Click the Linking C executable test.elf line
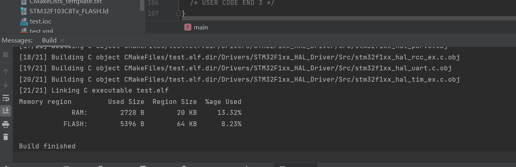The width and height of the screenshot is (516, 167). pyautogui.click(x=94, y=90)
